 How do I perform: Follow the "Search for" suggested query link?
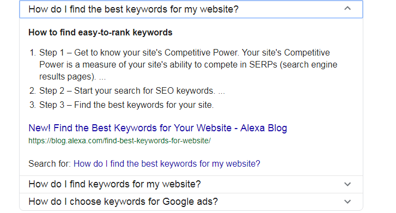tap(167, 164)
